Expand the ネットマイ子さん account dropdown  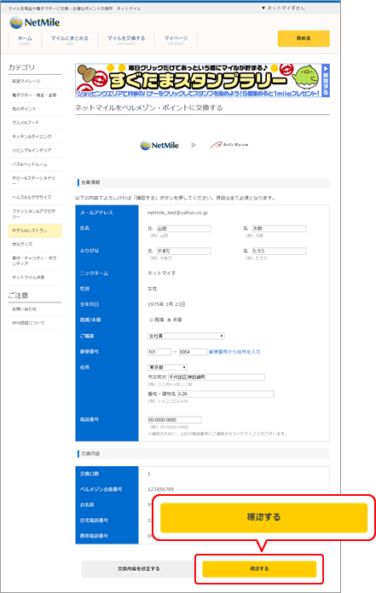[x=283, y=8]
